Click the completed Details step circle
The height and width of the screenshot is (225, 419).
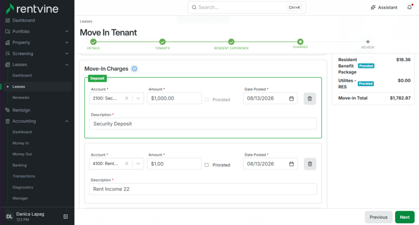click(x=93, y=42)
